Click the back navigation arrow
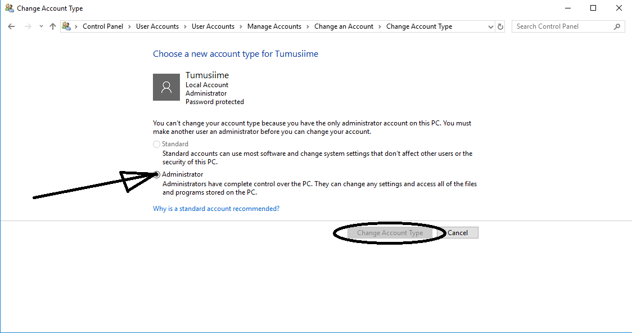This screenshot has height=333, width=632. [x=11, y=26]
